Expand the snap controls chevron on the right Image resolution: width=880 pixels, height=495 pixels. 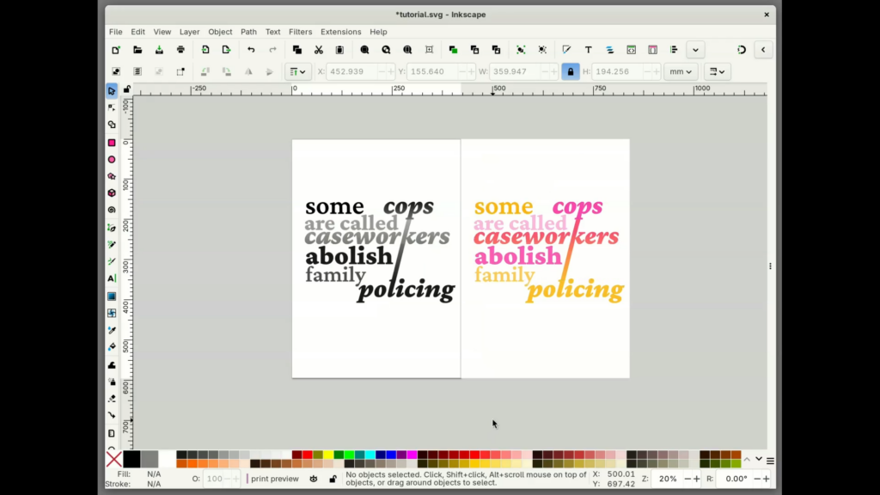click(763, 49)
